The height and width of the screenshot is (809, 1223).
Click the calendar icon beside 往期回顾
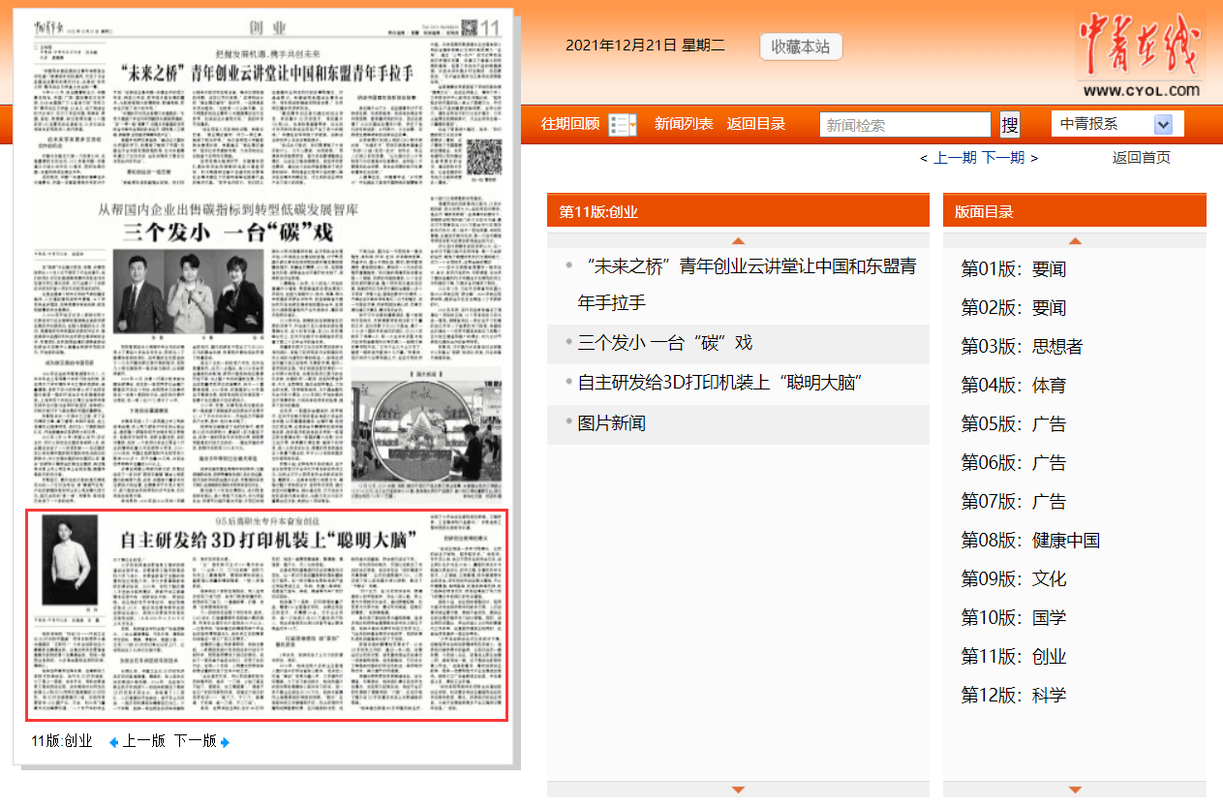coord(622,124)
